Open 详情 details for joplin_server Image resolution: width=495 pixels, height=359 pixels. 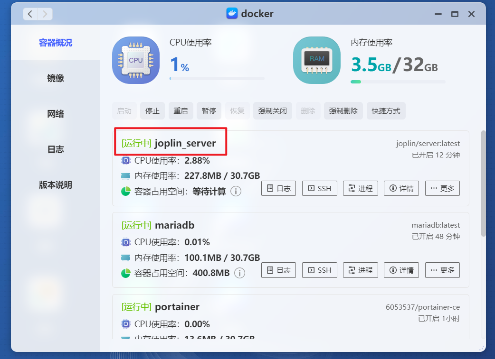tap(401, 188)
